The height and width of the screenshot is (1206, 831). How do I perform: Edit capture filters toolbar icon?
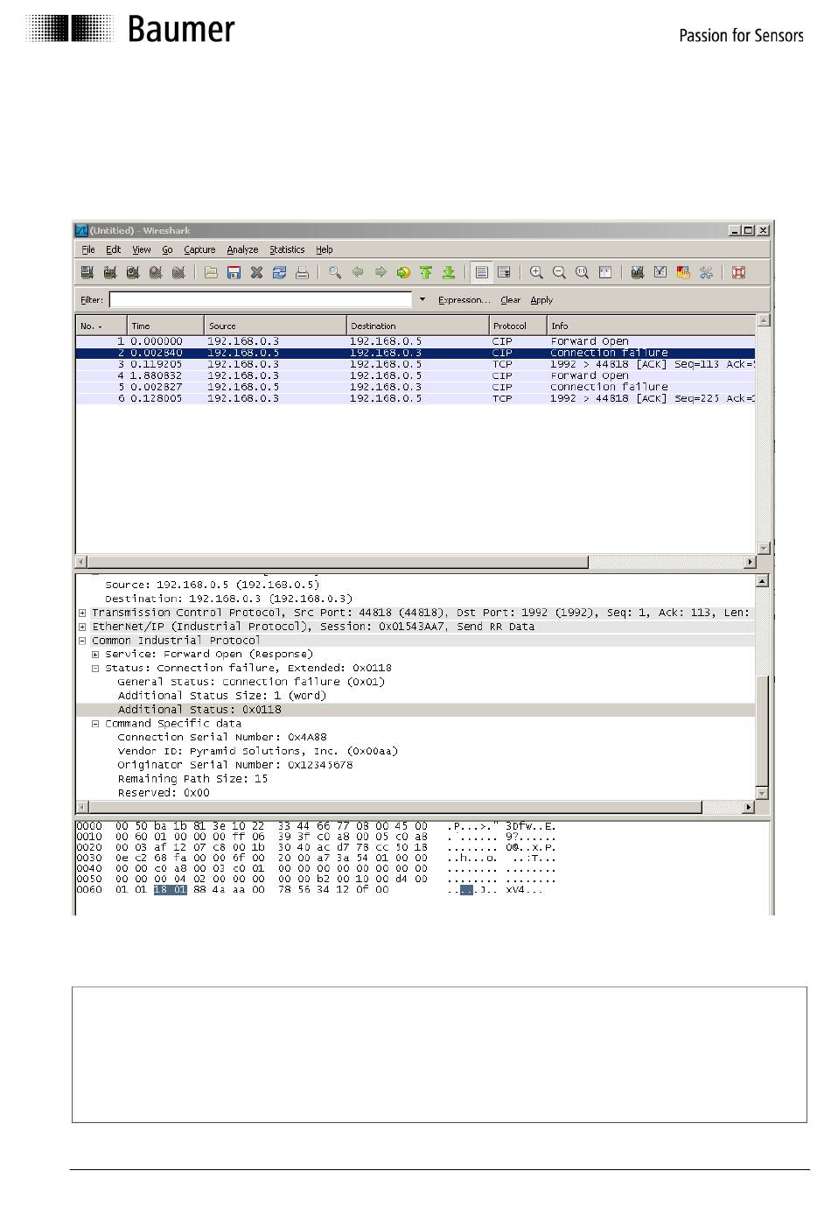coord(638,272)
